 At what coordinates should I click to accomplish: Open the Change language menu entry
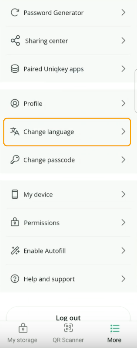67,132
